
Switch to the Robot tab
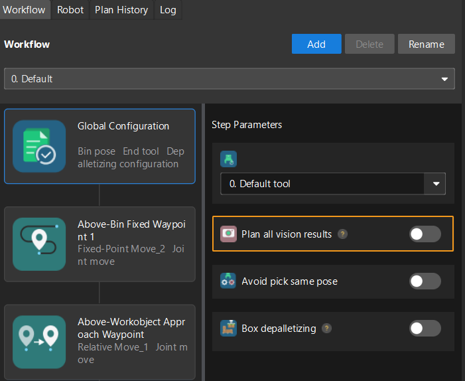tap(70, 10)
